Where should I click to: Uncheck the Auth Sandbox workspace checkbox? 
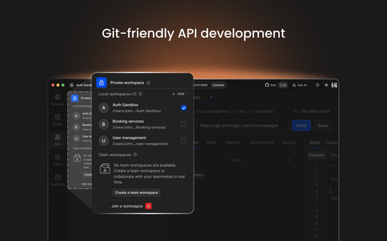pos(184,108)
